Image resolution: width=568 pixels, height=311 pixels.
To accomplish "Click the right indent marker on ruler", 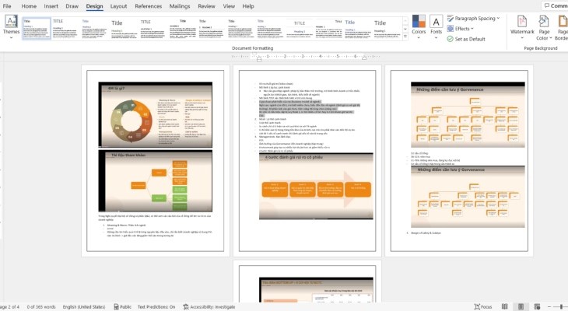I will pos(364,58).
